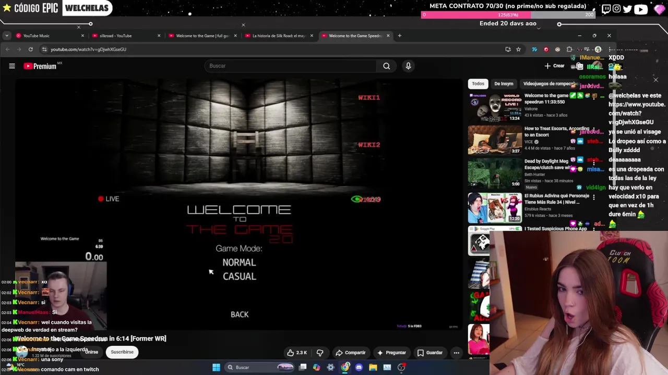Click the YouTube icon in stream overlay

(x=641, y=9)
